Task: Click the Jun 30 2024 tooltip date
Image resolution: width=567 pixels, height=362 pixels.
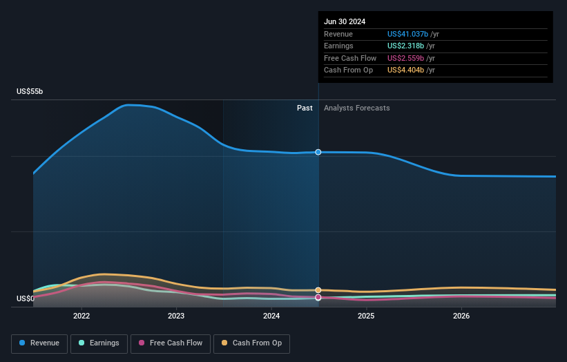Action: coord(345,21)
